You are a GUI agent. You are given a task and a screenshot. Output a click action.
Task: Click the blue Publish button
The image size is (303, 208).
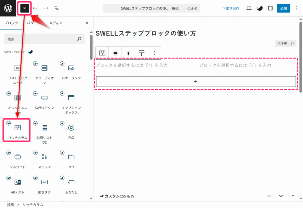click(x=283, y=8)
